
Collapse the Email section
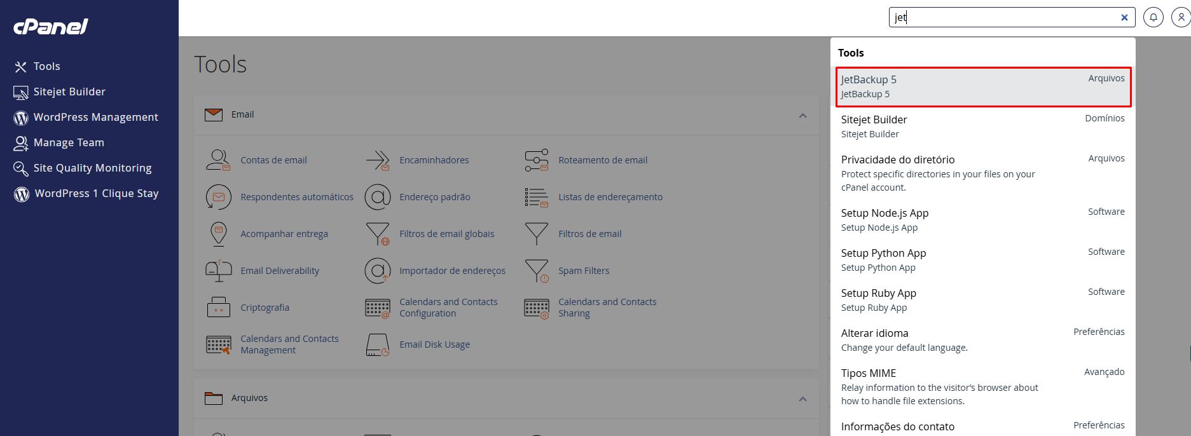(803, 116)
